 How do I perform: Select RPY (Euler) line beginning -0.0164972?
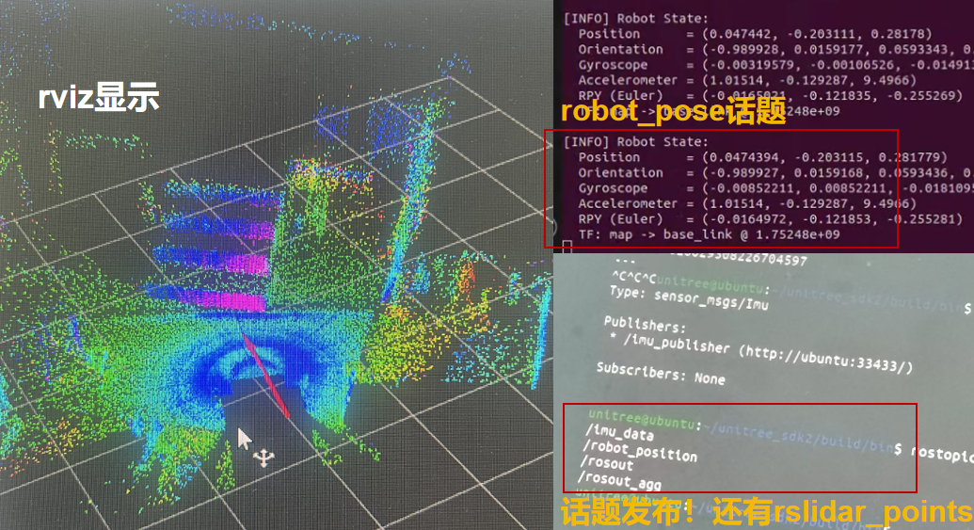[770, 218]
